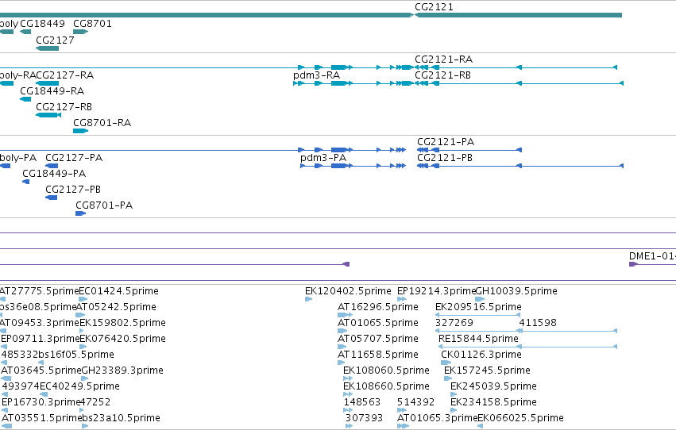Select feature 327269
676x430 pixels.
[479, 331]
